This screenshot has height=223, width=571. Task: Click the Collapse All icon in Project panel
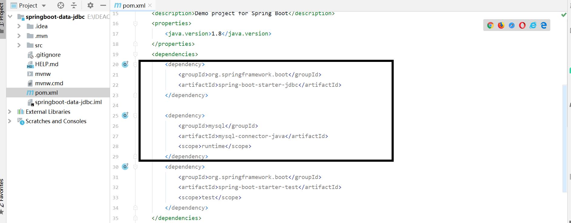[74, 5]
